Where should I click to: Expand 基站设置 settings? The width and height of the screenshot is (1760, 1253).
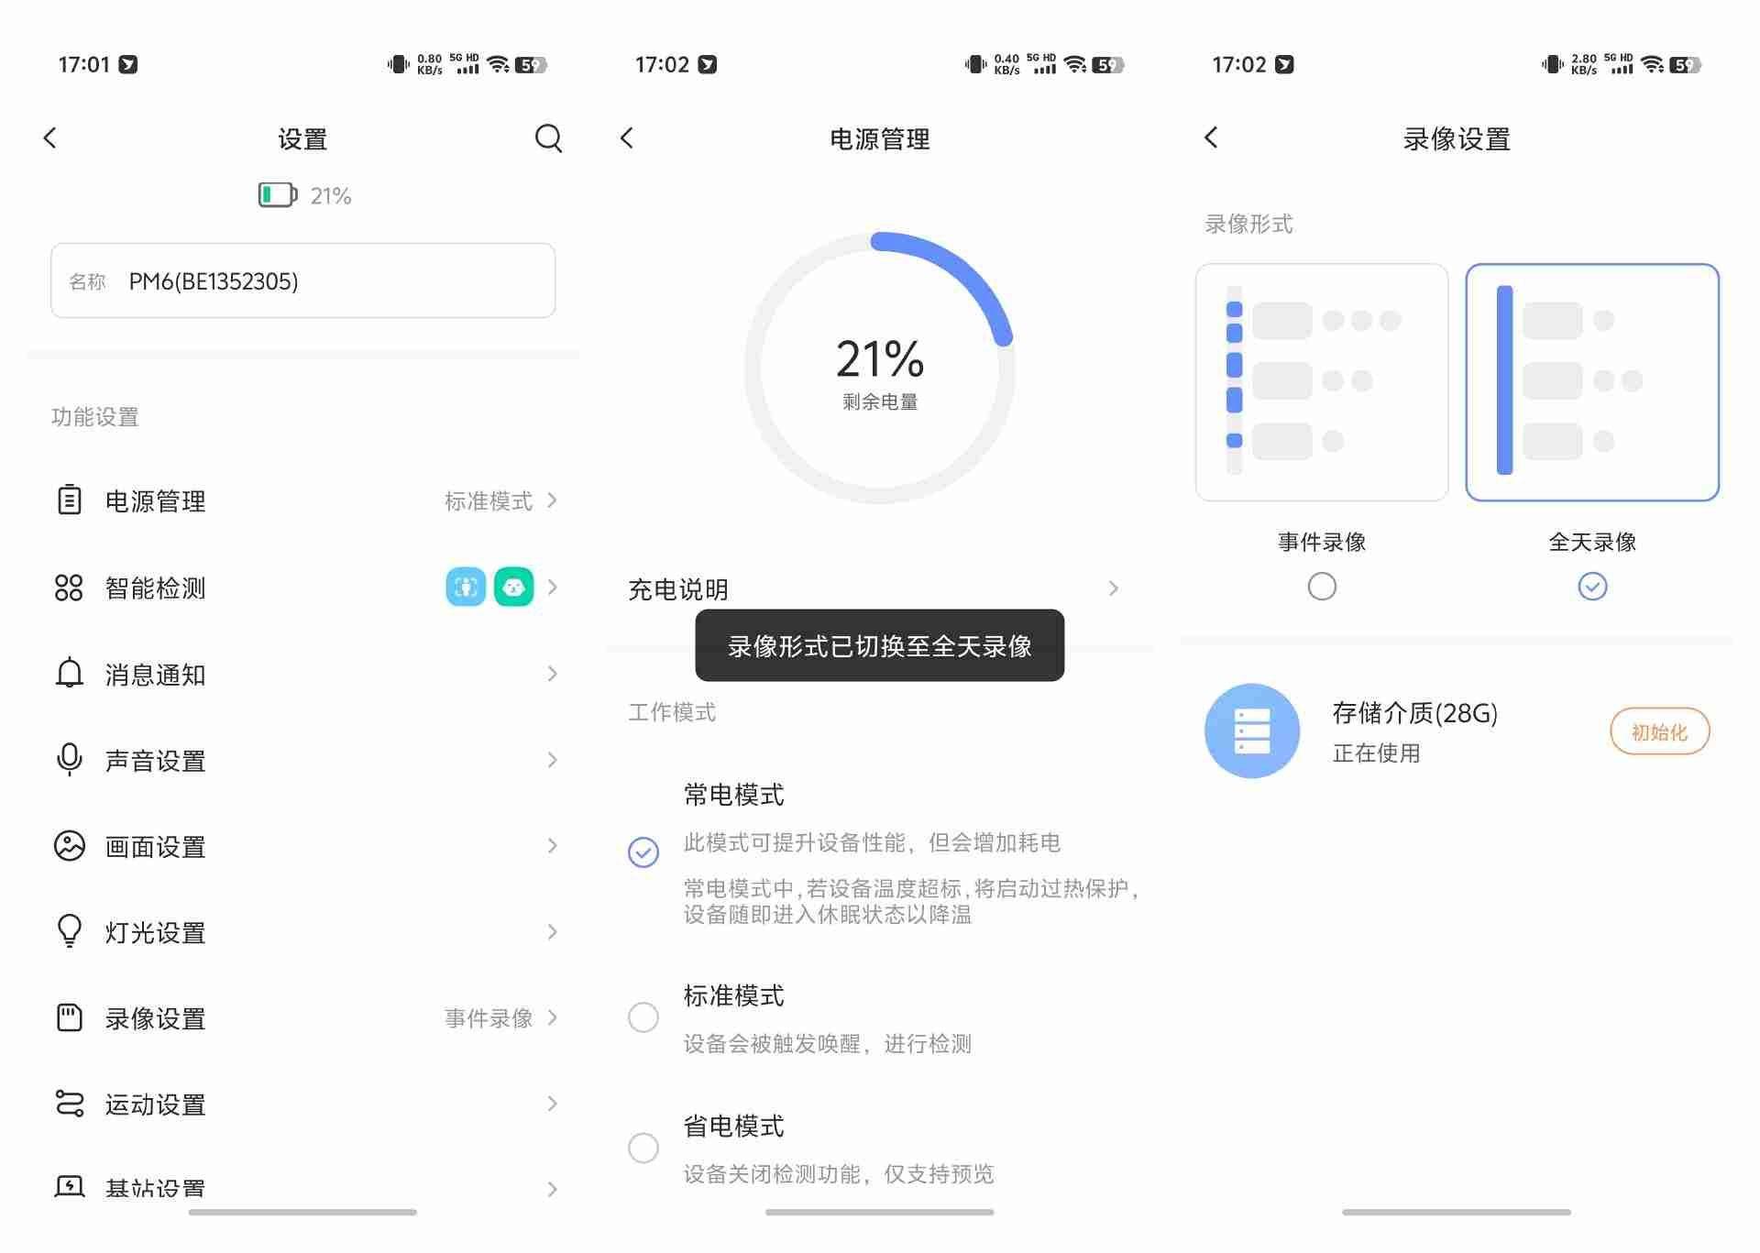pyautogui.click(x=554, y=1188)
